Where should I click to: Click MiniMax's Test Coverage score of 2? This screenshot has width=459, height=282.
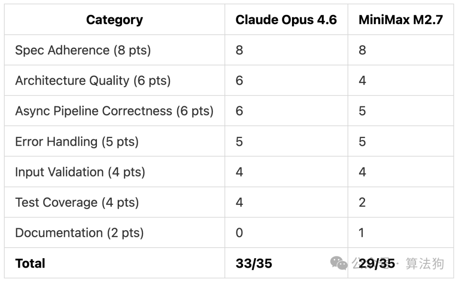(x=362, y=203)
